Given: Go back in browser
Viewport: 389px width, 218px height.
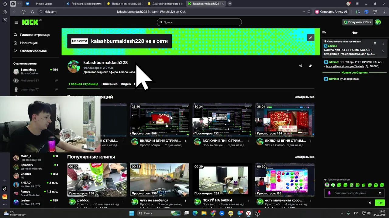Looking at the screenshot, I should [14, 12].
